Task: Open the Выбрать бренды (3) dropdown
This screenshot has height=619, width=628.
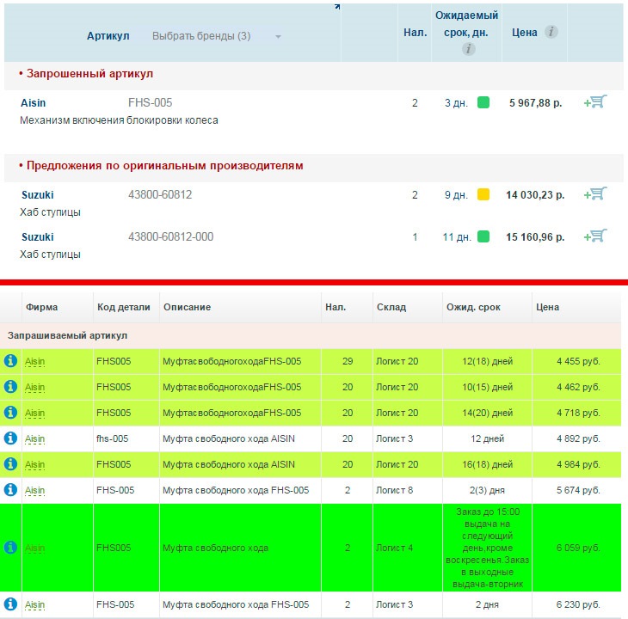Action: pyautogui.click(x=217, y=36)
